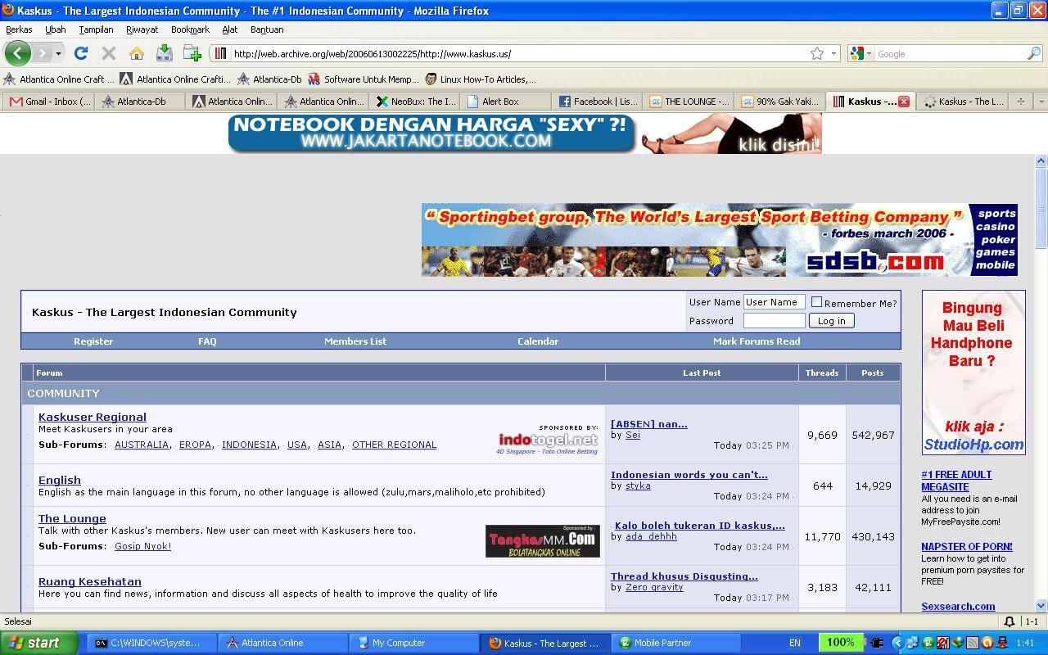Open the Bantuan menu
This screenshot has width=1048, height=655.
tap(267, 29)
